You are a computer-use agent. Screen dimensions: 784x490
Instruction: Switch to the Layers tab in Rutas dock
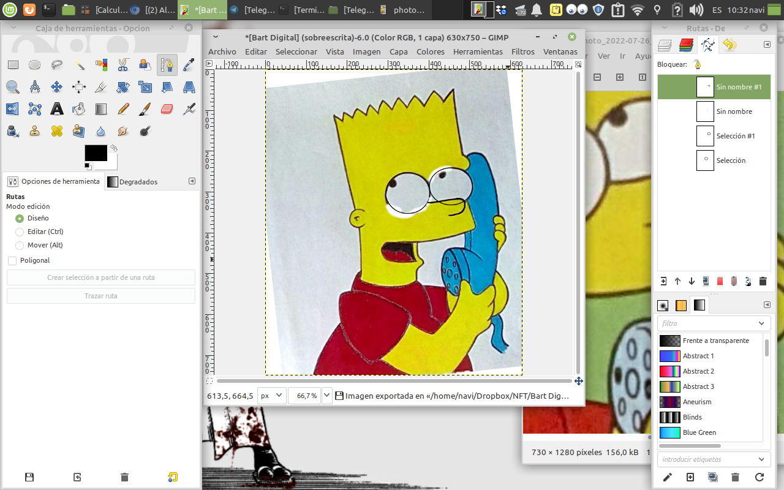[665, 45]
